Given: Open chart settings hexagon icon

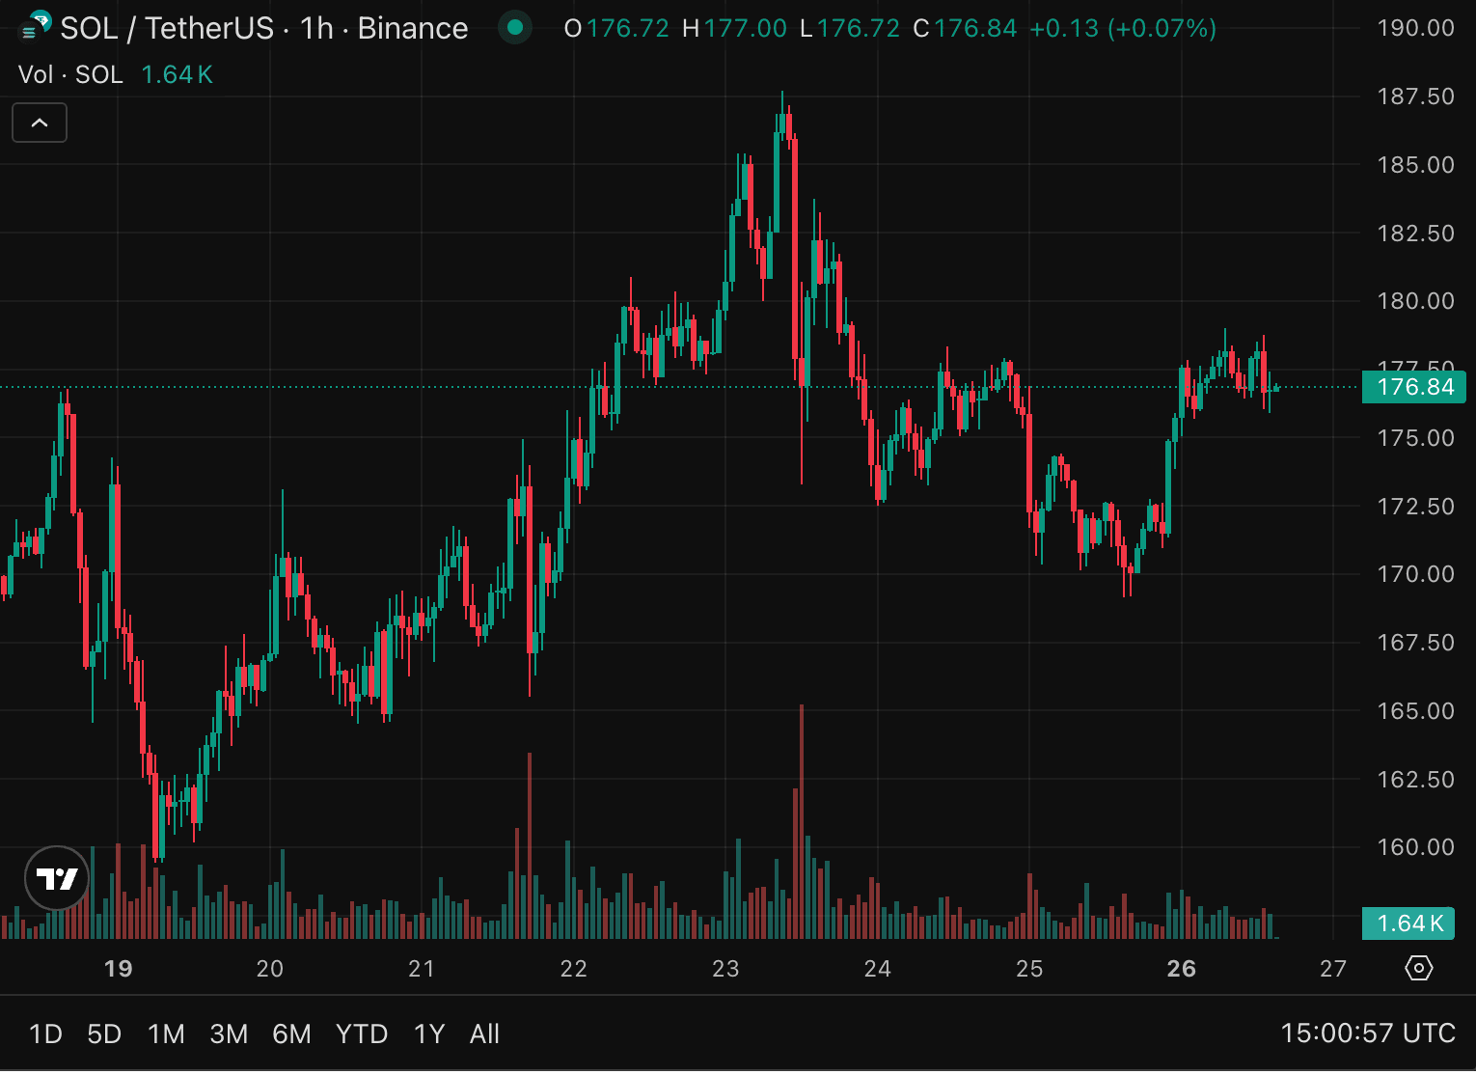Looking at the screenshot, I should (1419, 968).
